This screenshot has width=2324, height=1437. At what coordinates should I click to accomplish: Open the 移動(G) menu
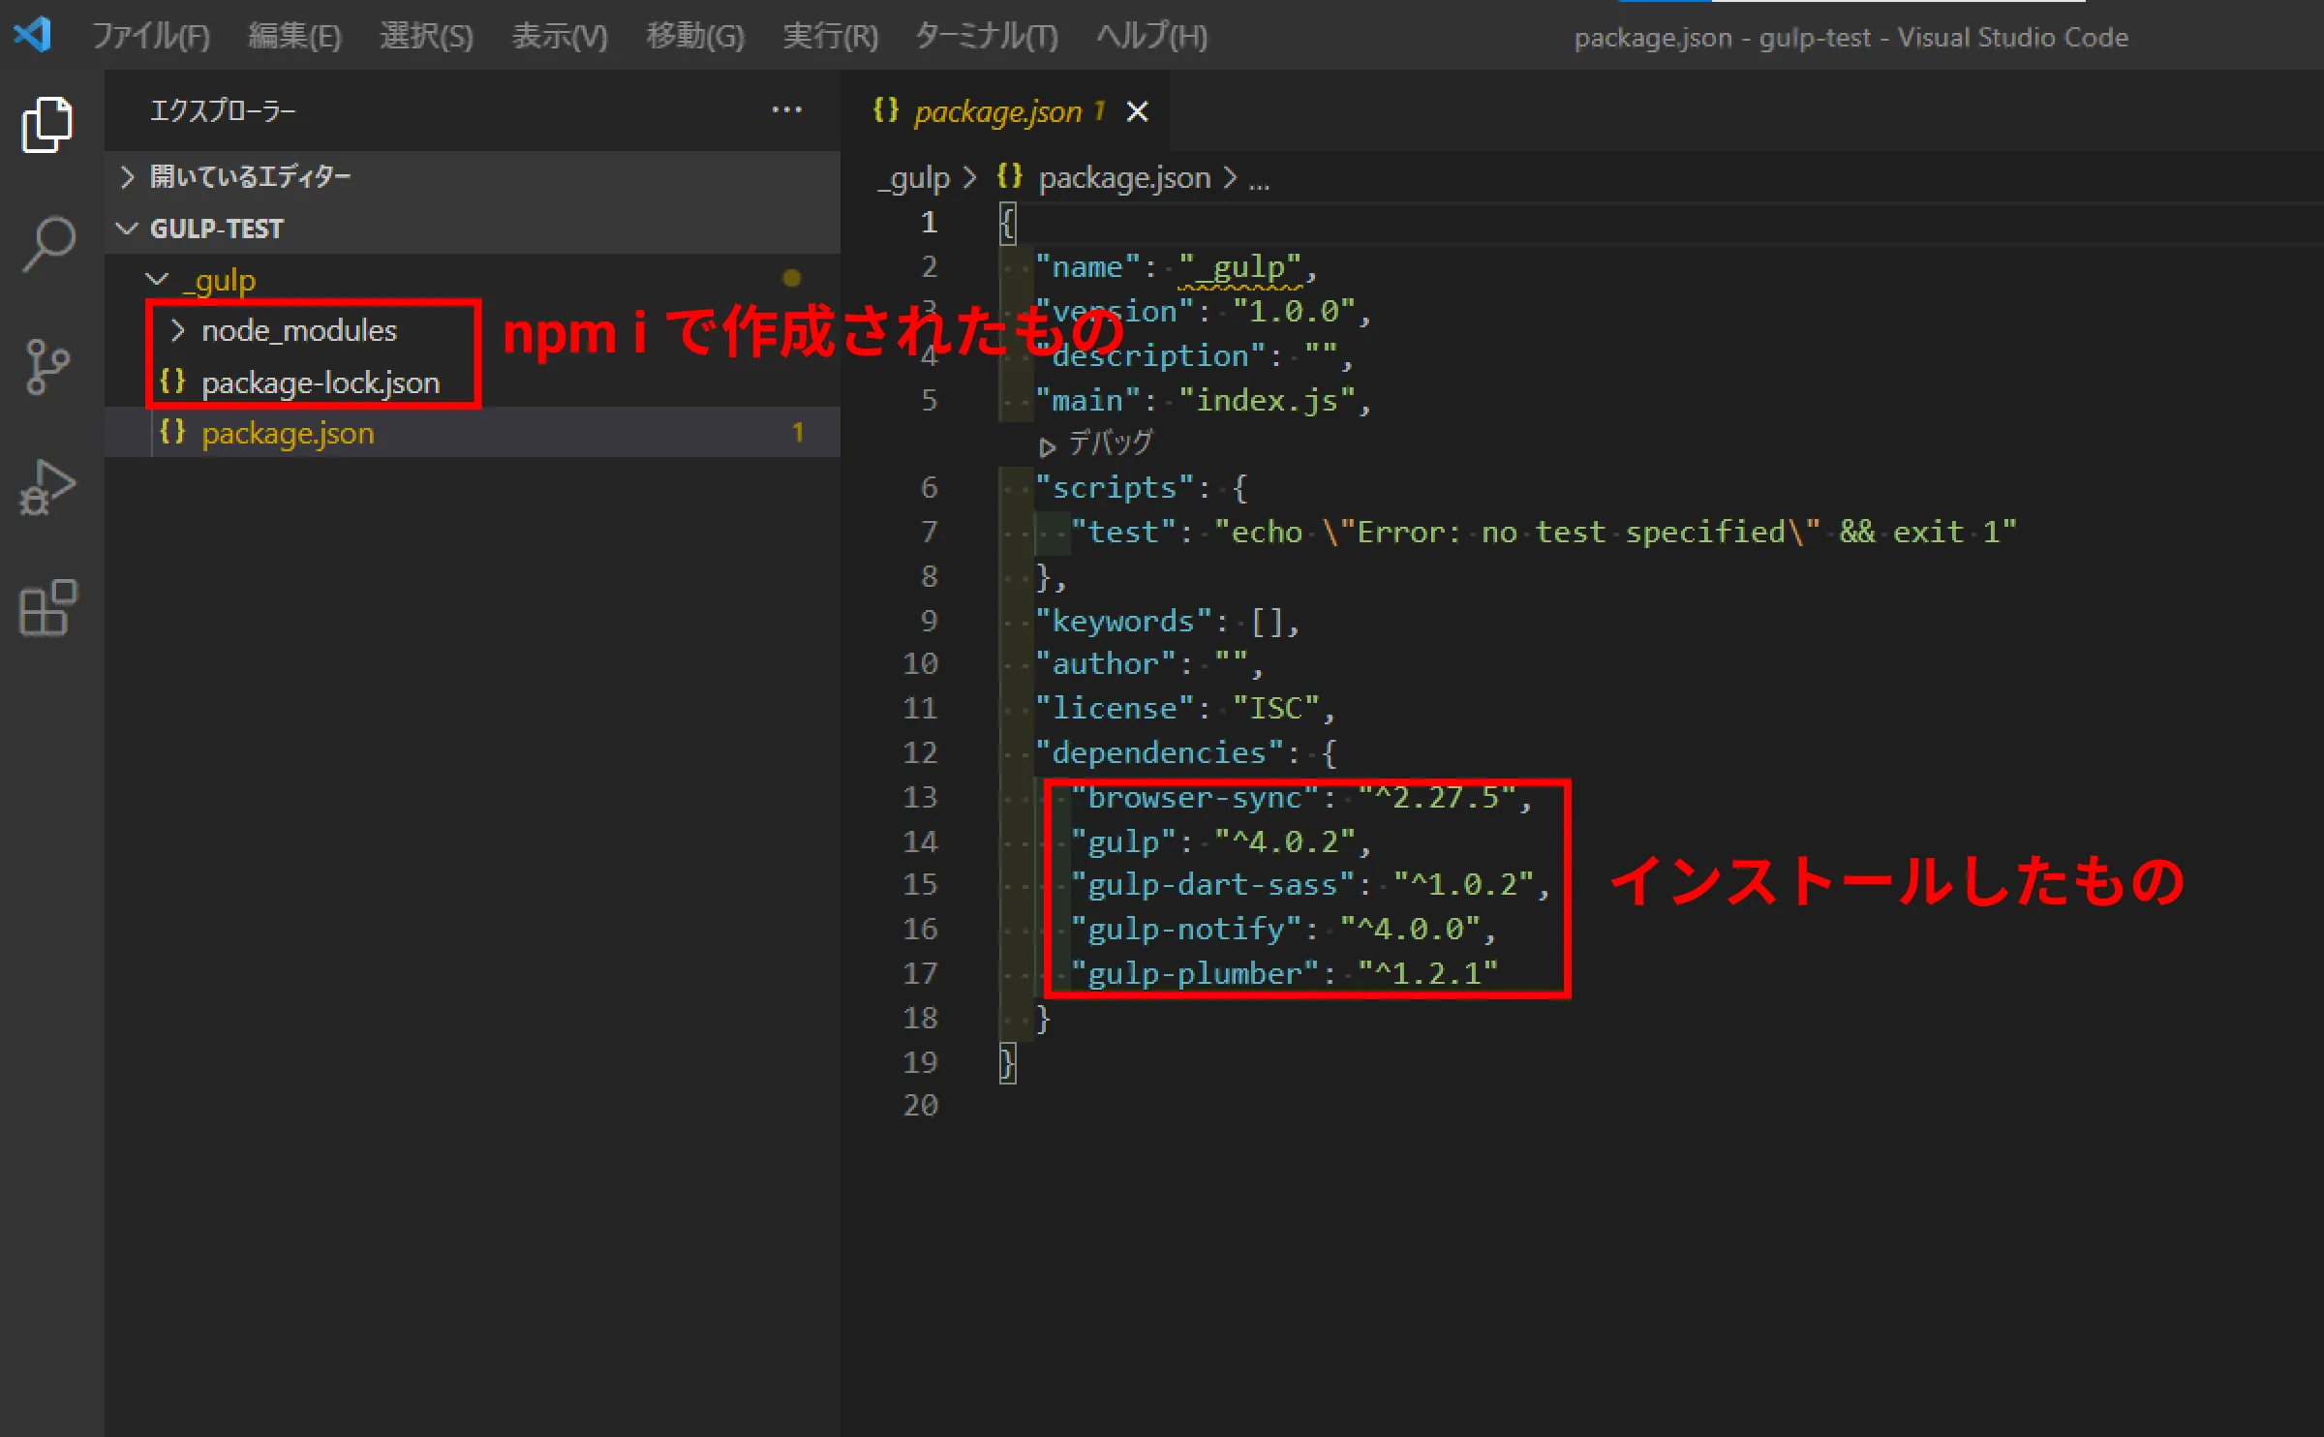click(x=695, y=37)
